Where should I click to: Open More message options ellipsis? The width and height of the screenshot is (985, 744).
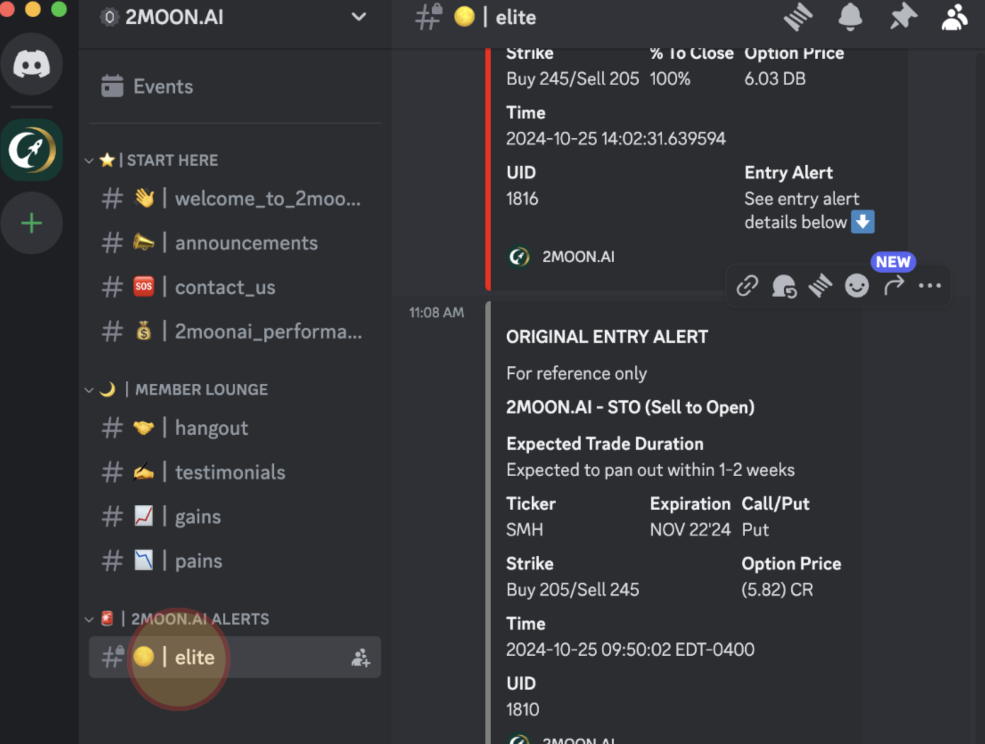point(930,286)
